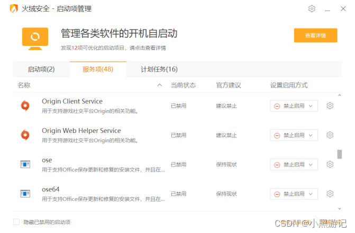Viewport: 355px width, 233px height.
Task: Close the startup manager window
Action: click(x=343, y=8)
